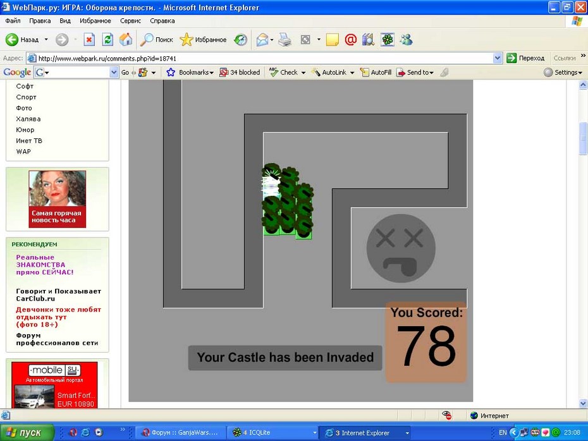Open the Халява sidebar link
Image resolution: width=588 pixels, height=441 pixels.
coord(28,119)
